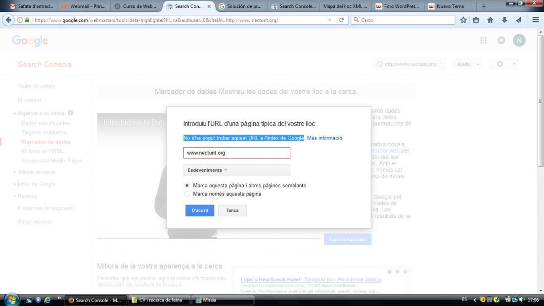The image size is (544, 306).
Task: Open 'CV i recerca de feina' taskbar window
Action: point(159,300)
